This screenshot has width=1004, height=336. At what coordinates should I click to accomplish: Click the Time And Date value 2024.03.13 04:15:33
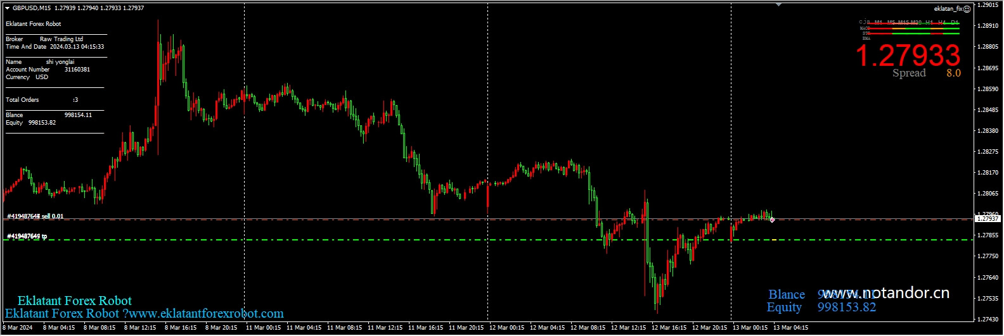tap(77, 47)
